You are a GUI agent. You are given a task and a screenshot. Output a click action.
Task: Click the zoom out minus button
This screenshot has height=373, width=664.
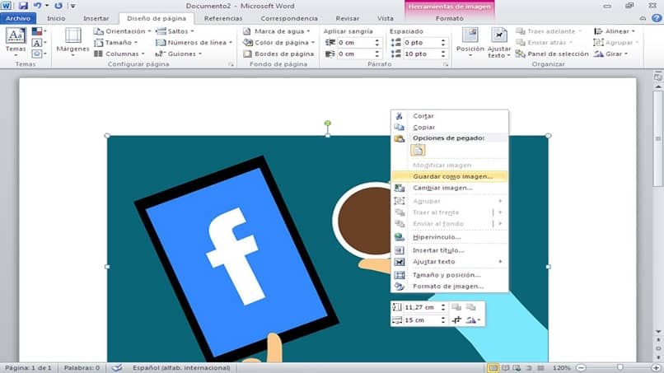click(x=581, y=368)
